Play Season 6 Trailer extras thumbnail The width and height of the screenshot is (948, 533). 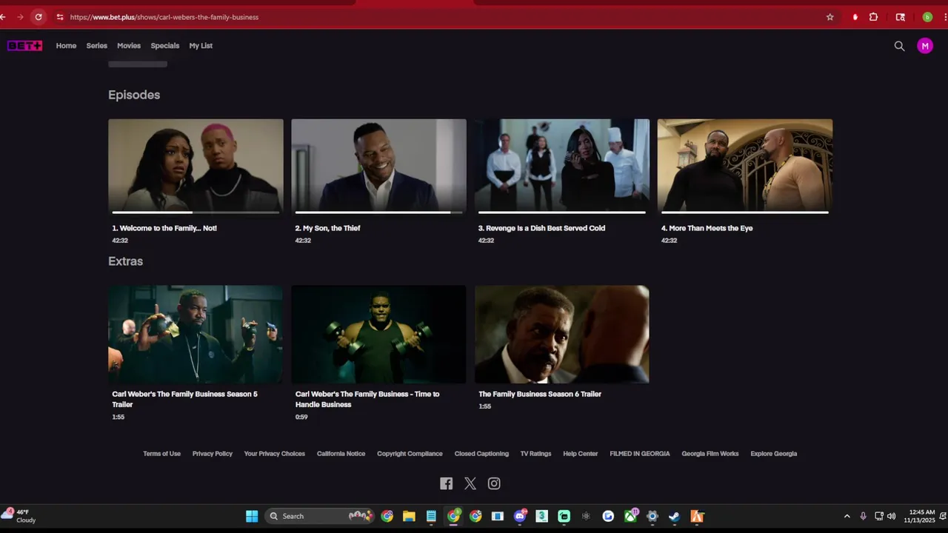(561, 334)
